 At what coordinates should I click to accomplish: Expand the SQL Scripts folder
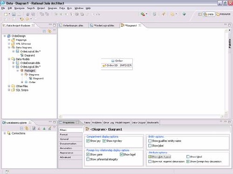click(9, 90)
